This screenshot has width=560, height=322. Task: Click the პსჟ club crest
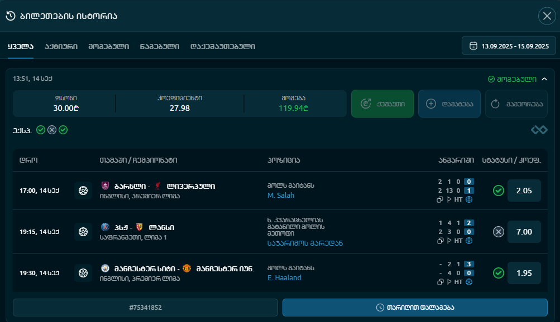[x=105, y=227]
